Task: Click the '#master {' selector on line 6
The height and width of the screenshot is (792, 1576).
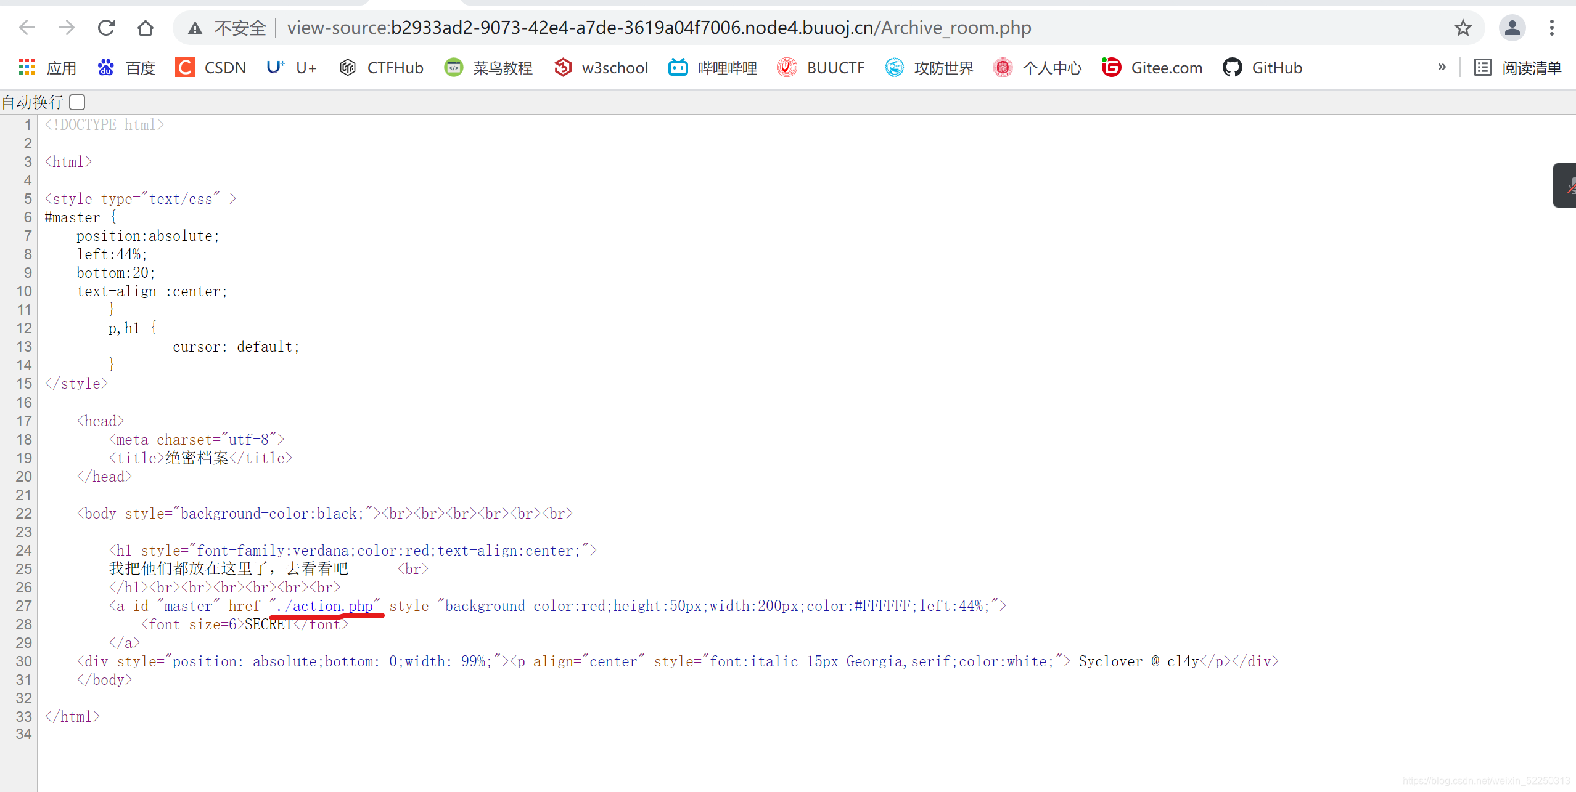Action: (81, 217)
